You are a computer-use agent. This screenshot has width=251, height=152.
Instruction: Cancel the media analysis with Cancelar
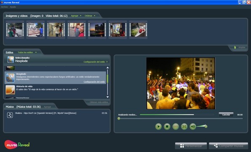[226, 114]
